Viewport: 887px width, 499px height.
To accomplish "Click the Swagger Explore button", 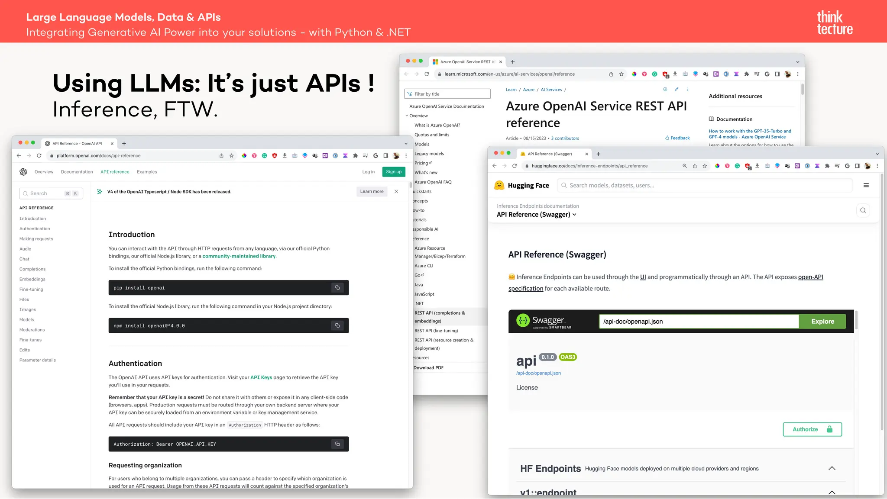I will coord(822,321).
